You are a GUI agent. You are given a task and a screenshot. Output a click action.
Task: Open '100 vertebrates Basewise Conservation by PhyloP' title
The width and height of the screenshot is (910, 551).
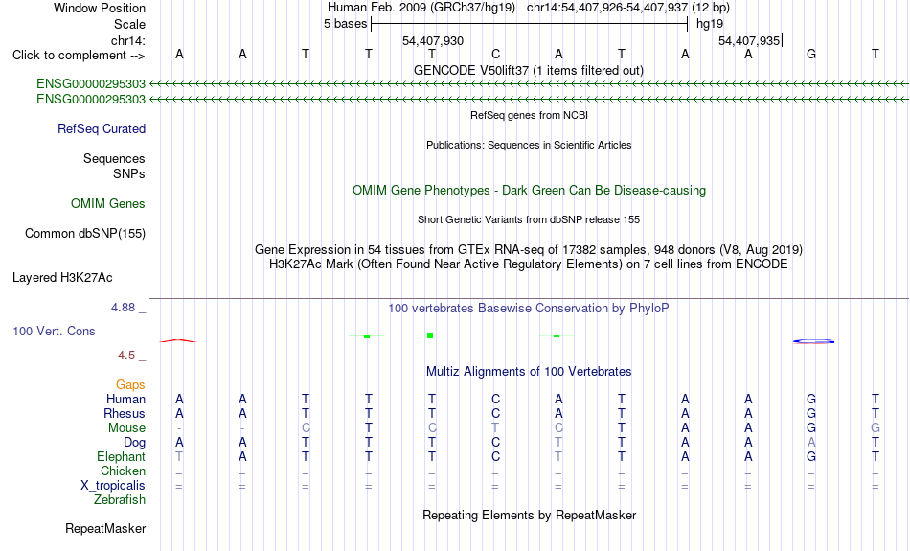coord(529,309)
